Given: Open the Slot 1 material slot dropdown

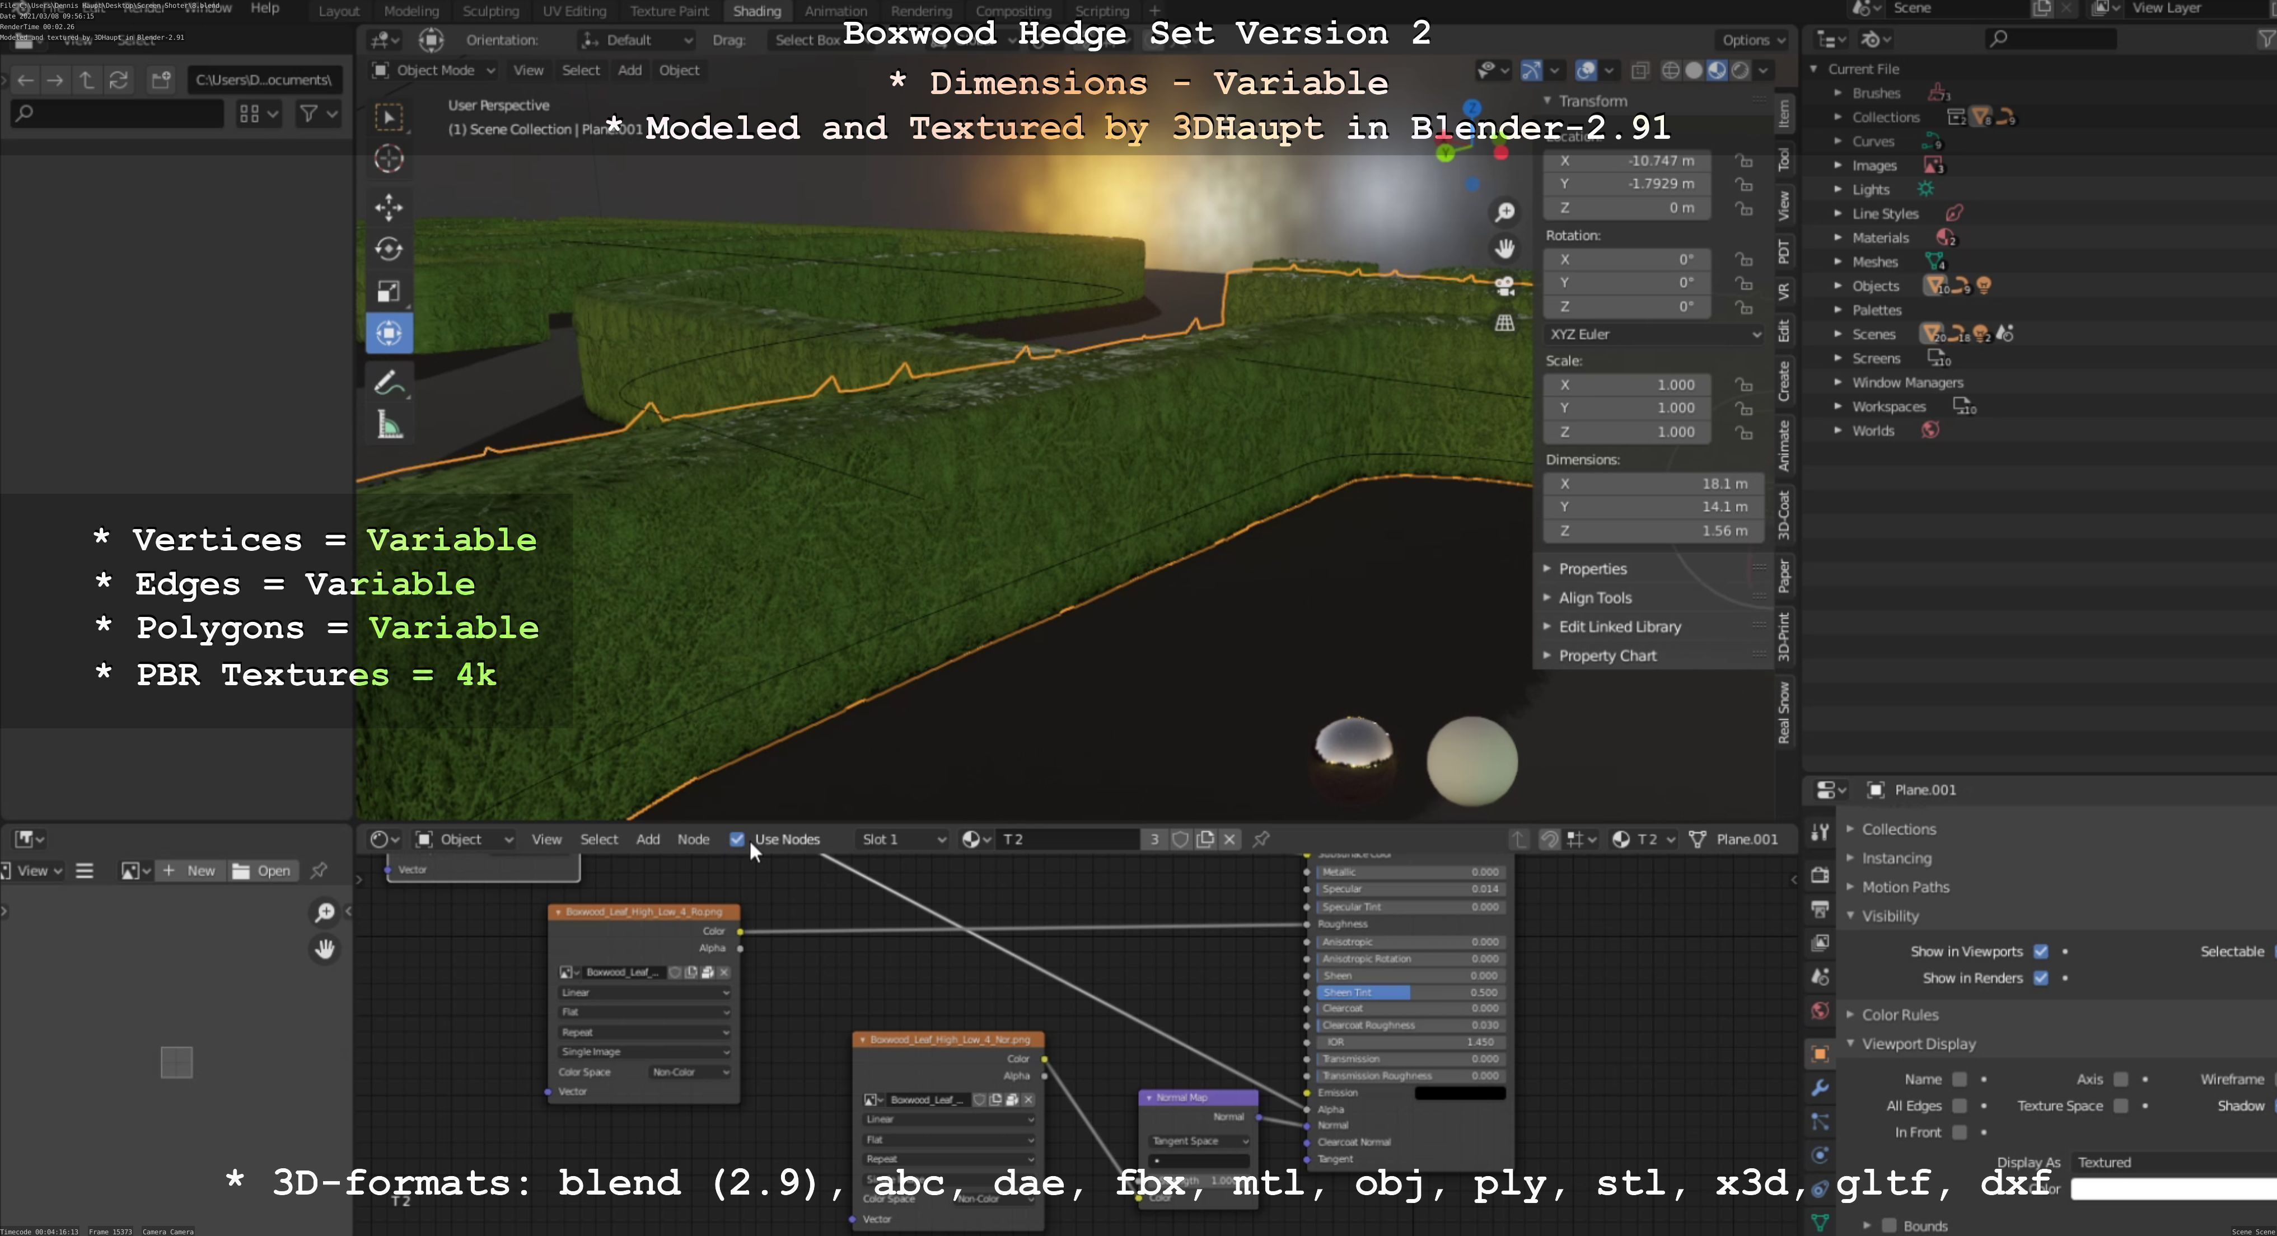Looking at the screenshot, I should click(904, 839).
